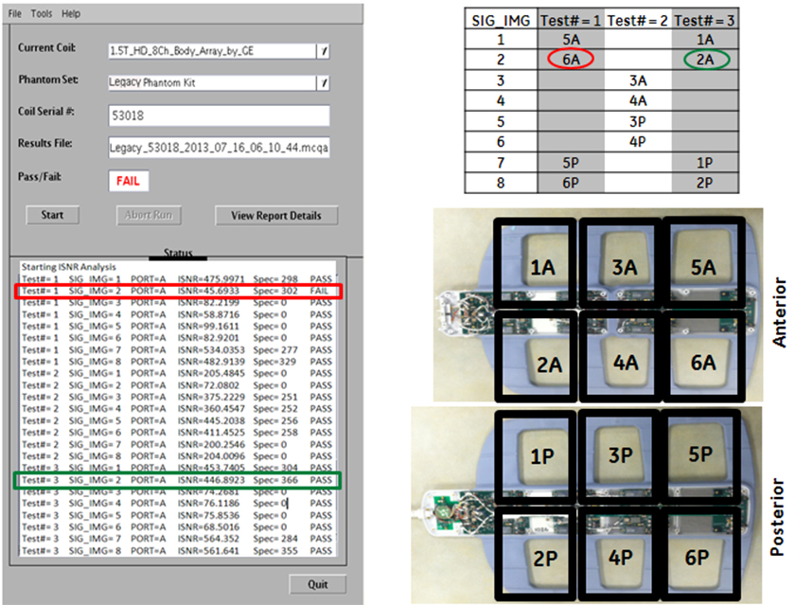Expand the Phantom Set dropdown

(323, 83)
